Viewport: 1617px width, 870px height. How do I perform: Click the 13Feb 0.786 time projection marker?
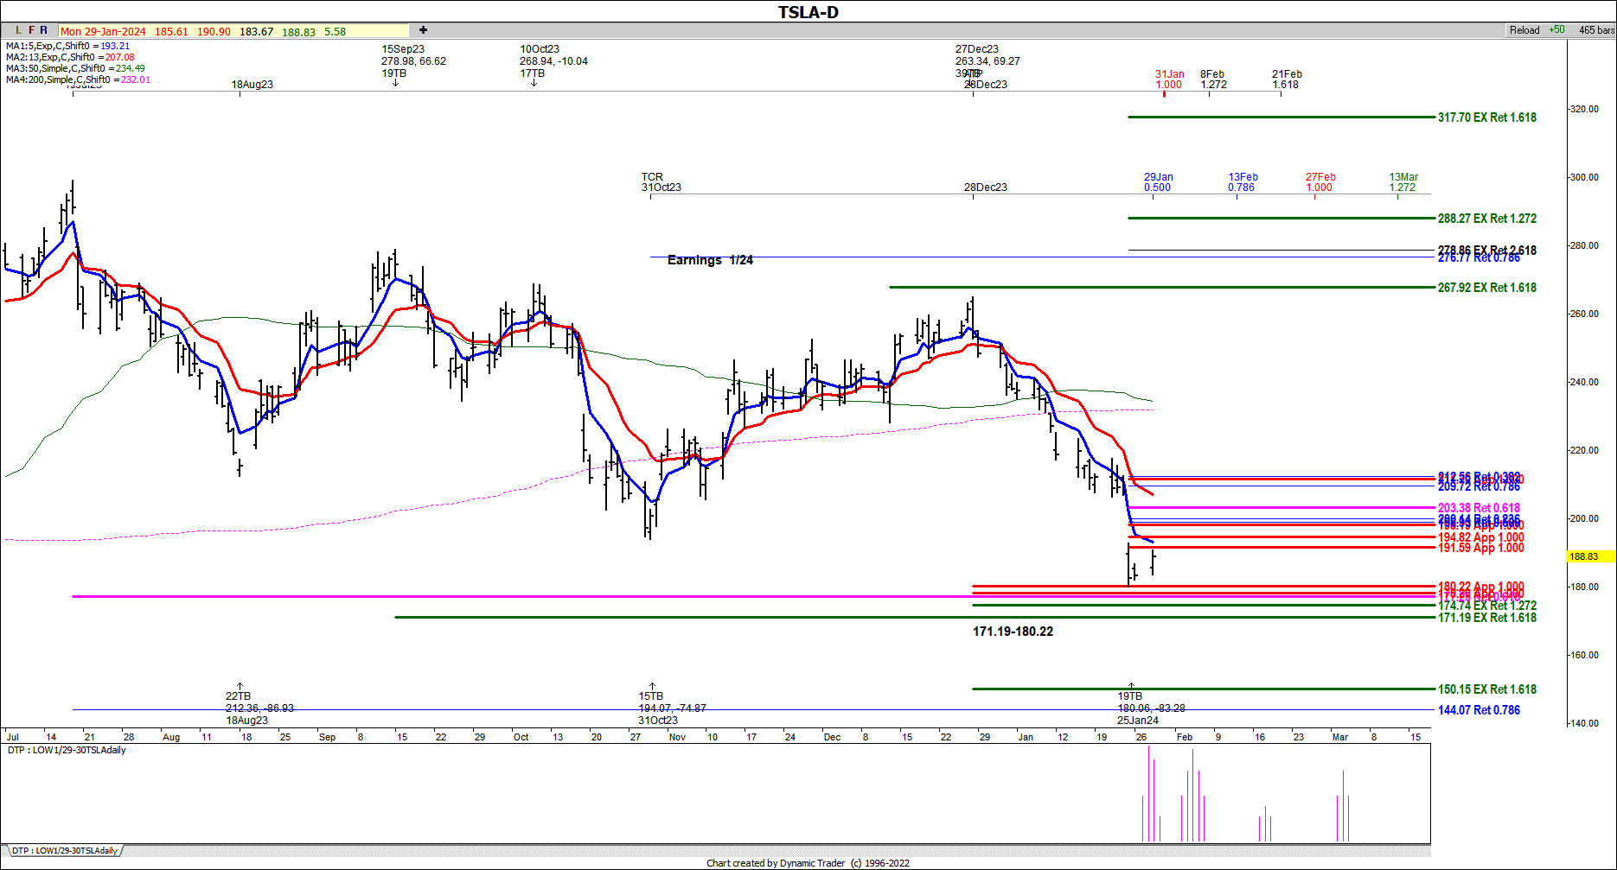click(x=1243, y=182)
